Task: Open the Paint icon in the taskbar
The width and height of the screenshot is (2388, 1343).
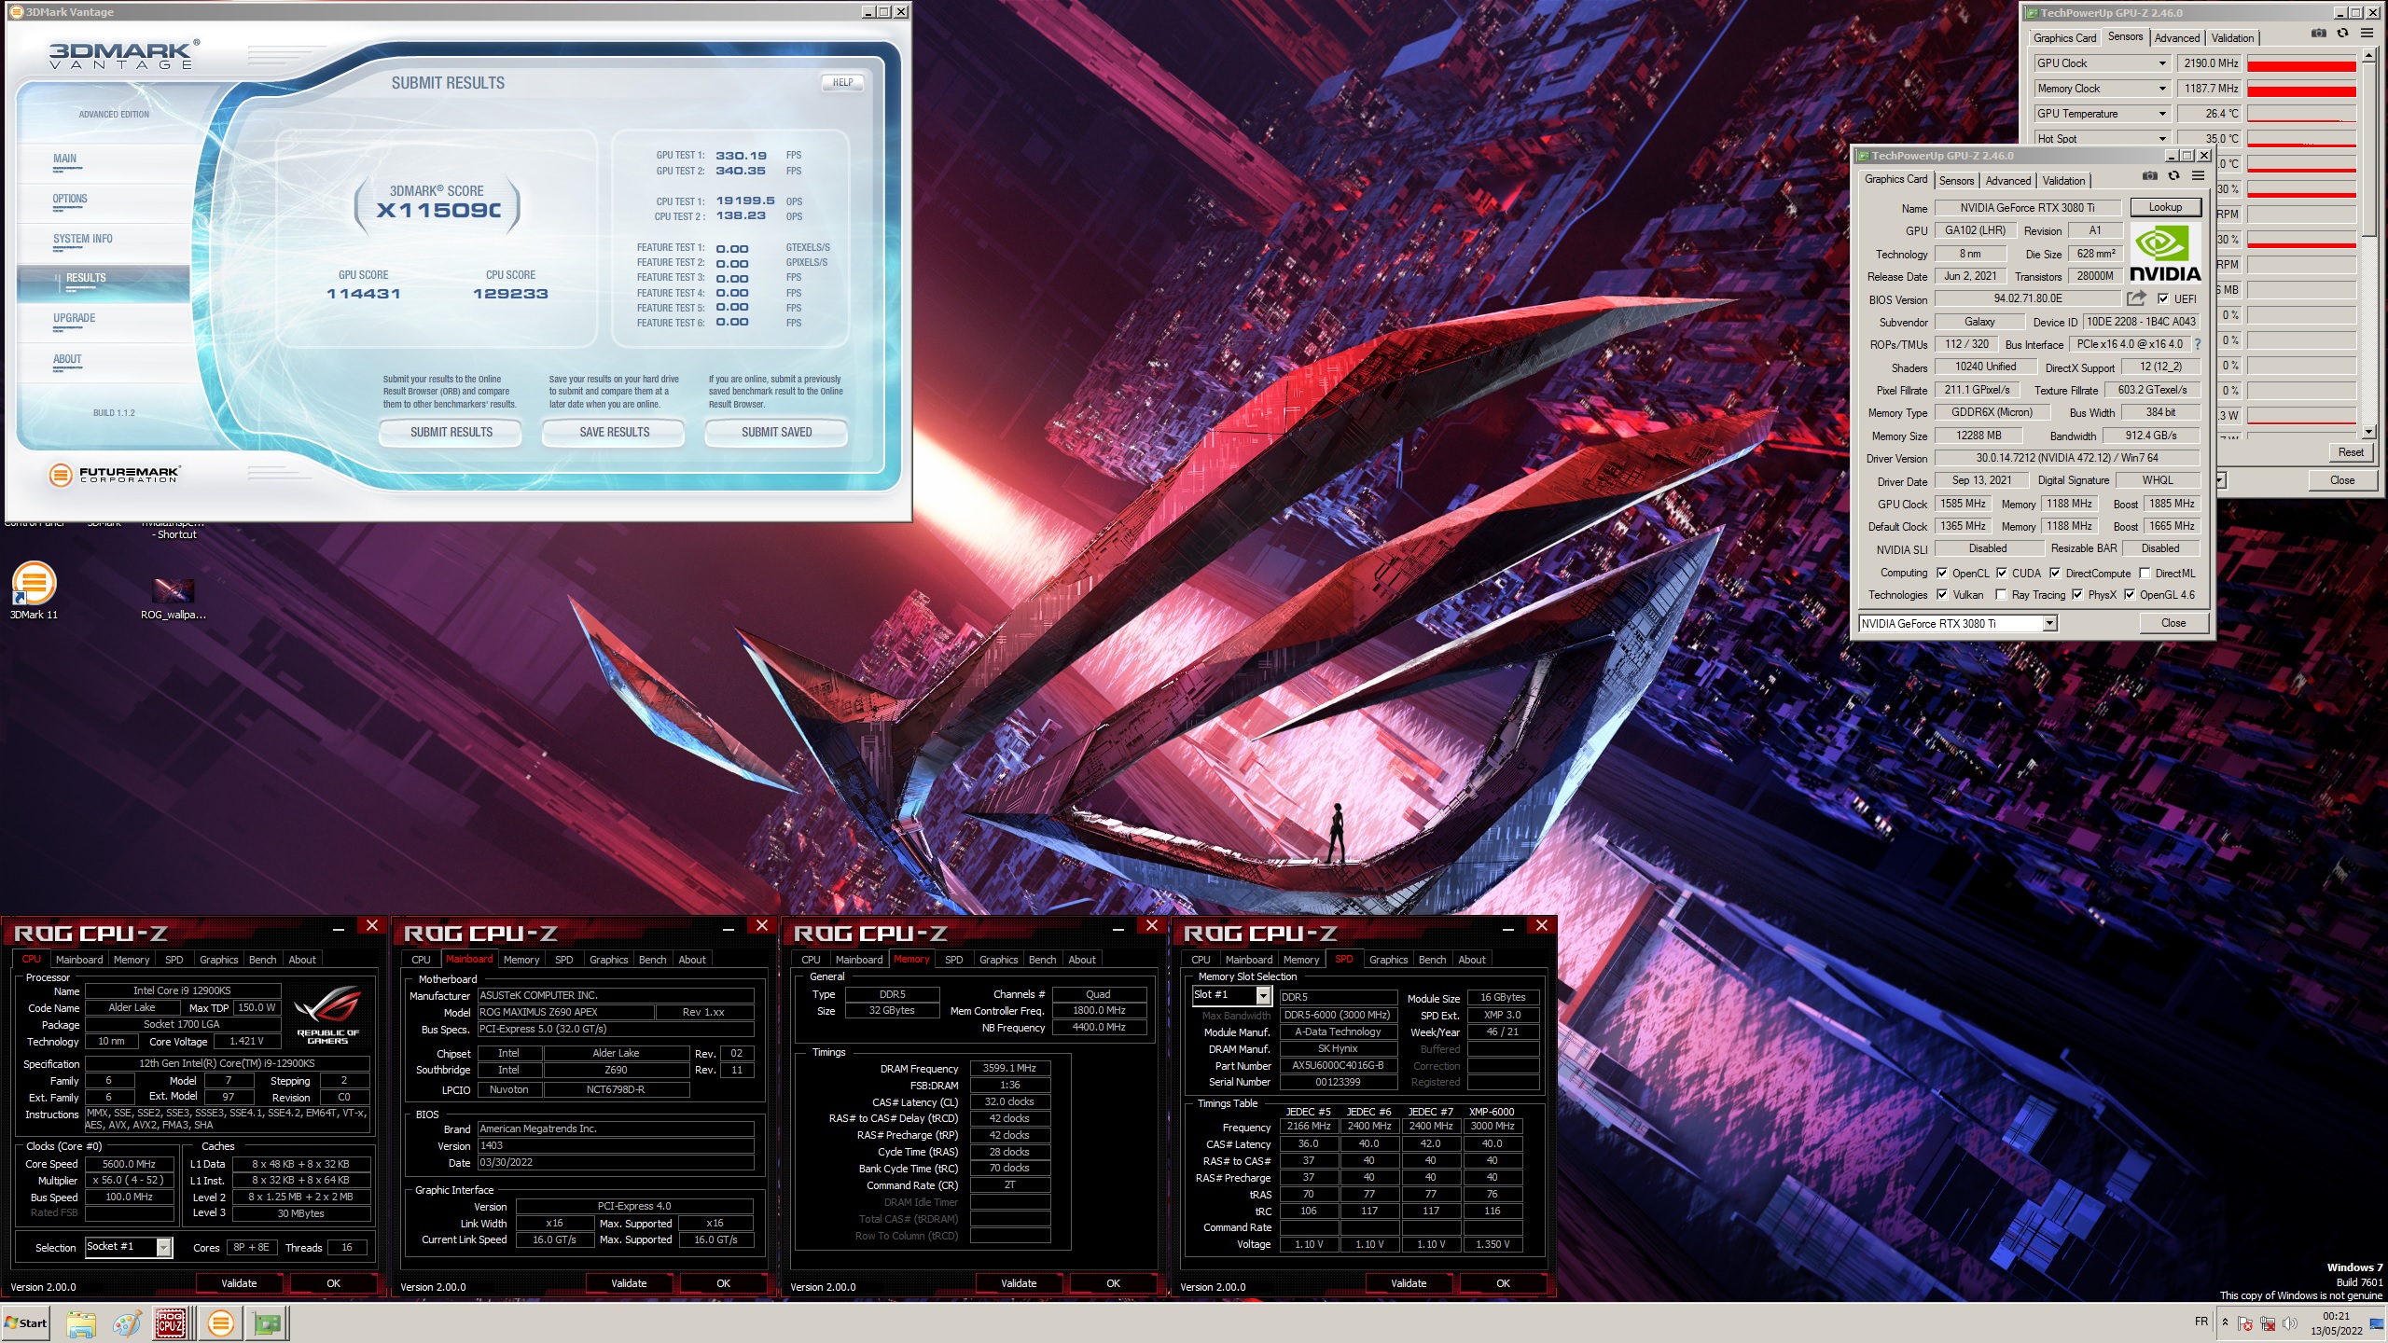Action: click(x=126, y=1323)
